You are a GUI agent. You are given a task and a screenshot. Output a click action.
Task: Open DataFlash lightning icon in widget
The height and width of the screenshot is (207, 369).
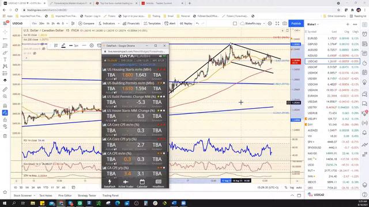[110, 183]
